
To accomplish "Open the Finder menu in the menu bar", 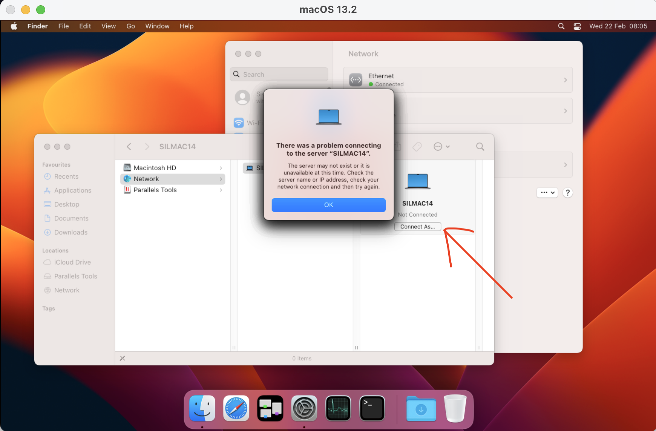I will pyautogui.click(x=37, y=26).
